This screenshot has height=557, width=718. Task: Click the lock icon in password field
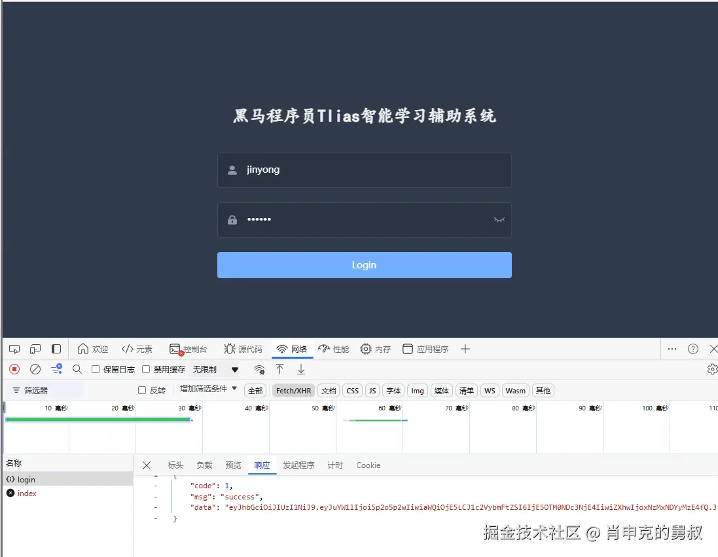coord(232,220)
